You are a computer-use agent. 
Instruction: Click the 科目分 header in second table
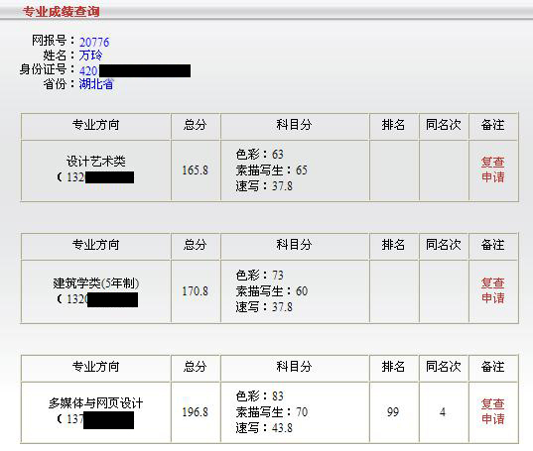pyautogui.click(x=294, y=245)
